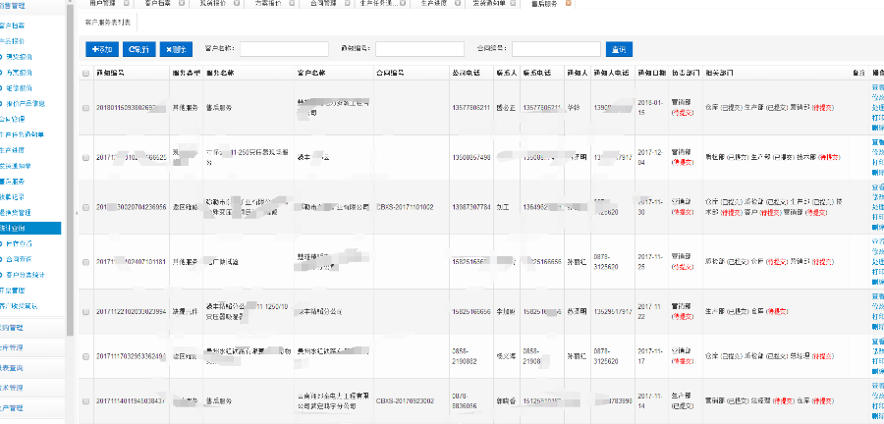Open 收款记录 in the sidebar
The height and width of the screenshot is (424, 884).
pos(13,197)
